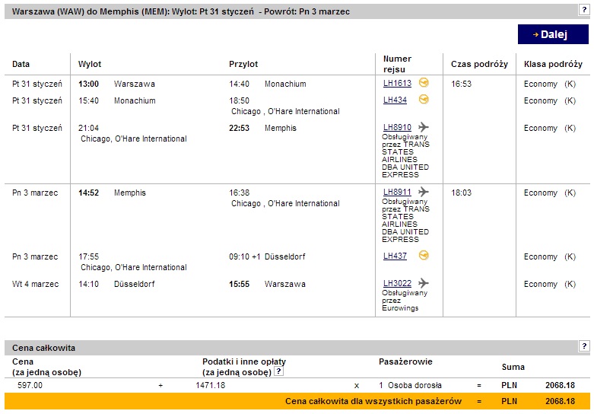Click the Lufthansa crane logo beside LH437
The width and height of the screenshot is (594, 414).
pyautogui.click(x=424, y=256)
